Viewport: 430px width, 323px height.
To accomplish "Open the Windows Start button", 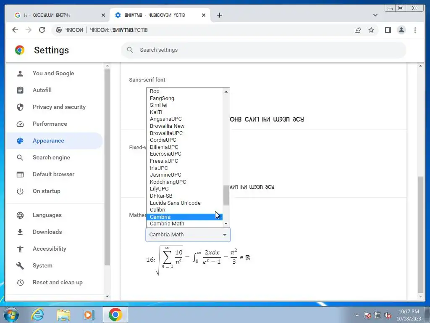I will [x=11, y=315].
